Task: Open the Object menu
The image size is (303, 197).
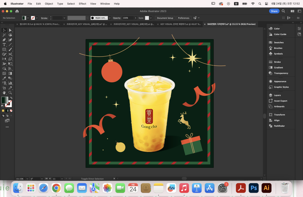Action: click(49, 4)
